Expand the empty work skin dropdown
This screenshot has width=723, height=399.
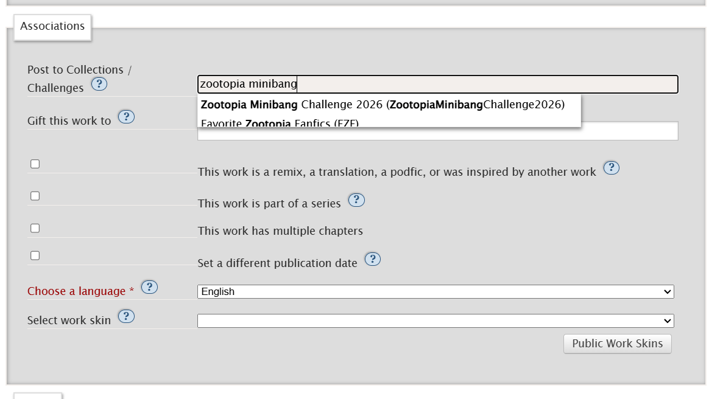tap(436, 321)
